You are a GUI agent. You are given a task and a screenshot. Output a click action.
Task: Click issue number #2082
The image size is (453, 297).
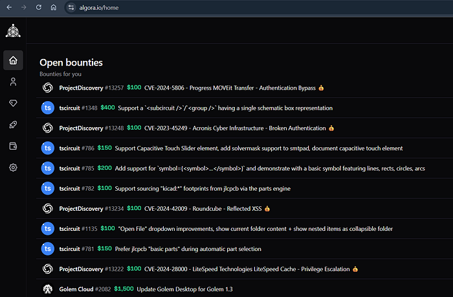103,289
